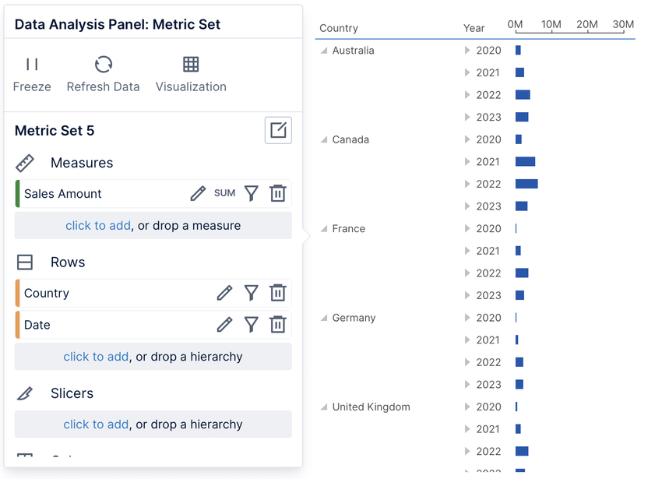
Task: Add a slicer via 'click to add' link
Action: [97, 424]
